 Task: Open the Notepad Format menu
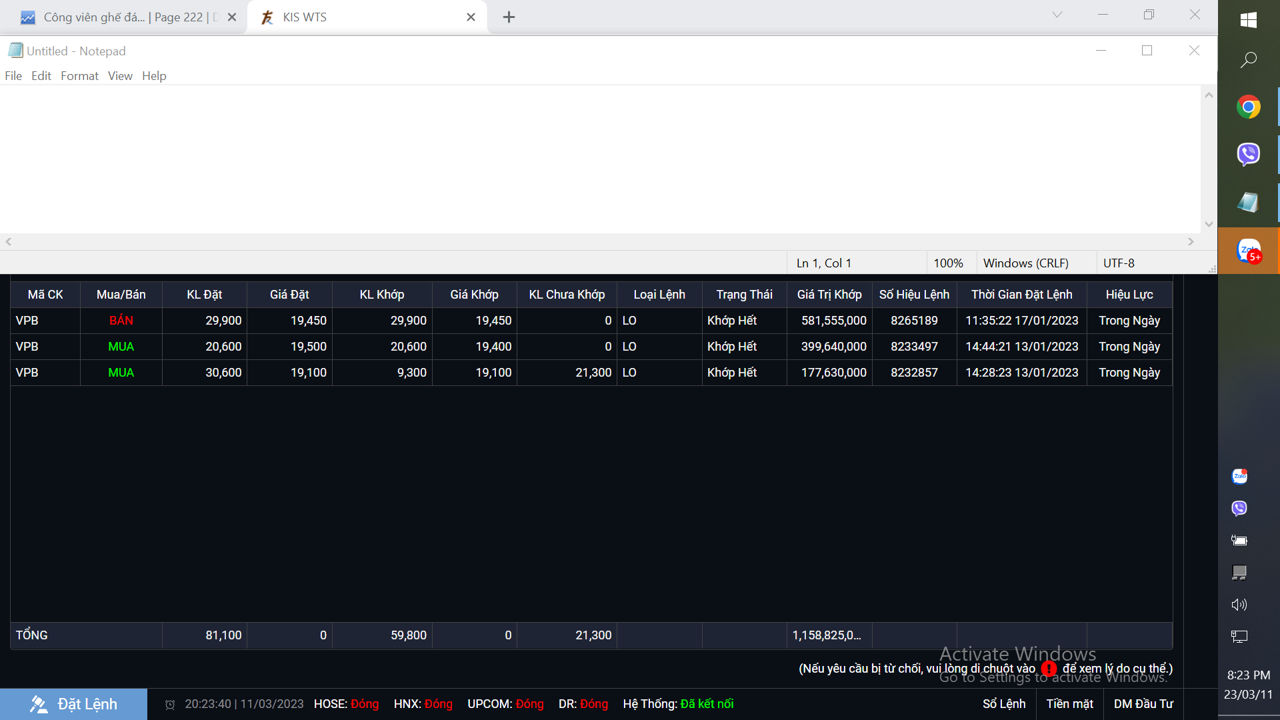click(79, 76)
